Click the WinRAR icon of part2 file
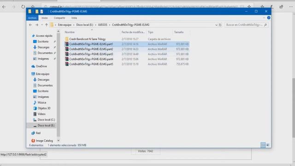The height and width of the screenshot is (166, 295). pyautogui.click(x=67, y=49)
